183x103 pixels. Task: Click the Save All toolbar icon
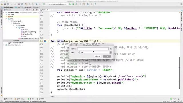click(5, 4)
